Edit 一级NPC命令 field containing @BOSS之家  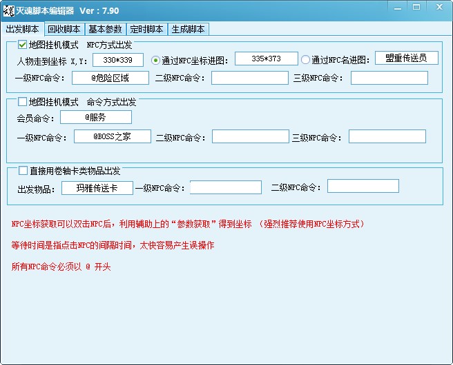coord(113,136)
